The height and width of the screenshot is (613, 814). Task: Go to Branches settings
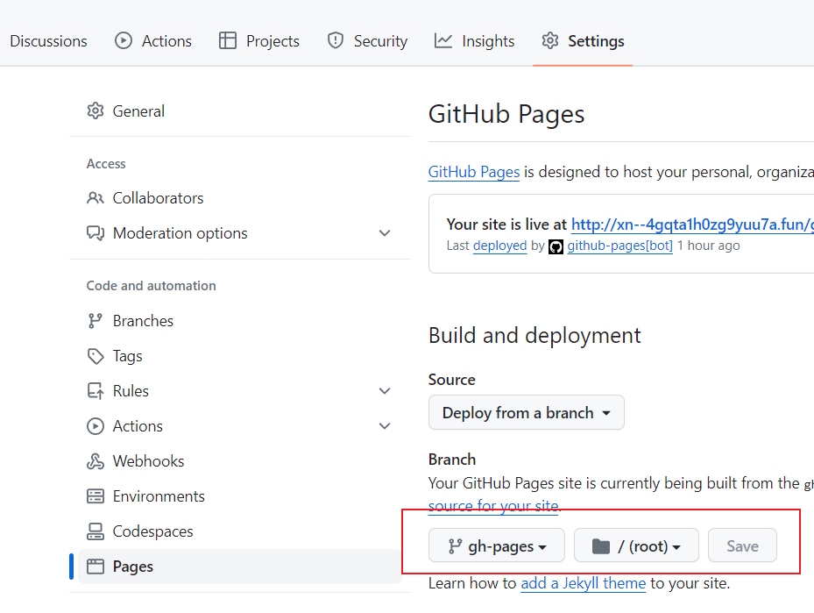click(x=240, y=321)
